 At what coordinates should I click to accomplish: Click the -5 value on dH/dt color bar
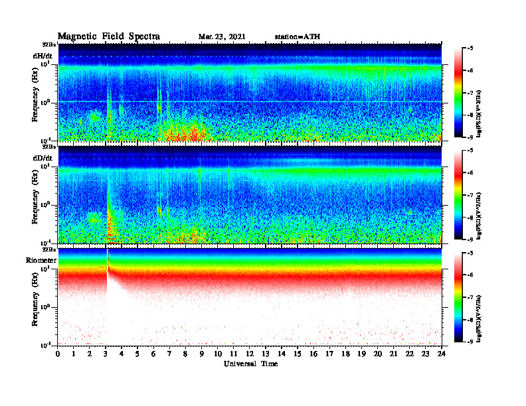coord(470,48)
